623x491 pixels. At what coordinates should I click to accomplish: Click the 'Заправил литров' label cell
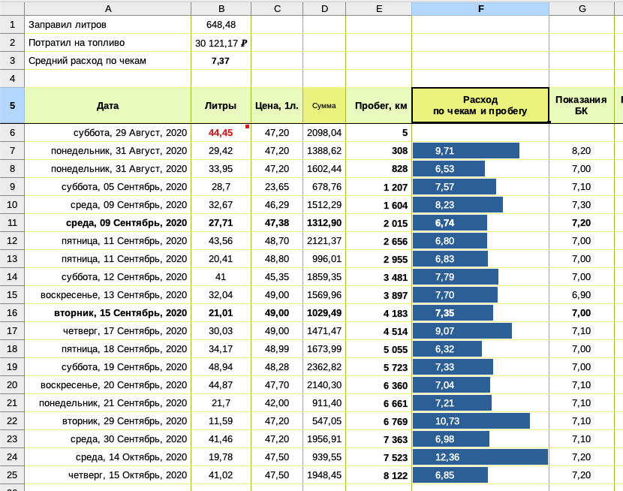coord(107,25)
